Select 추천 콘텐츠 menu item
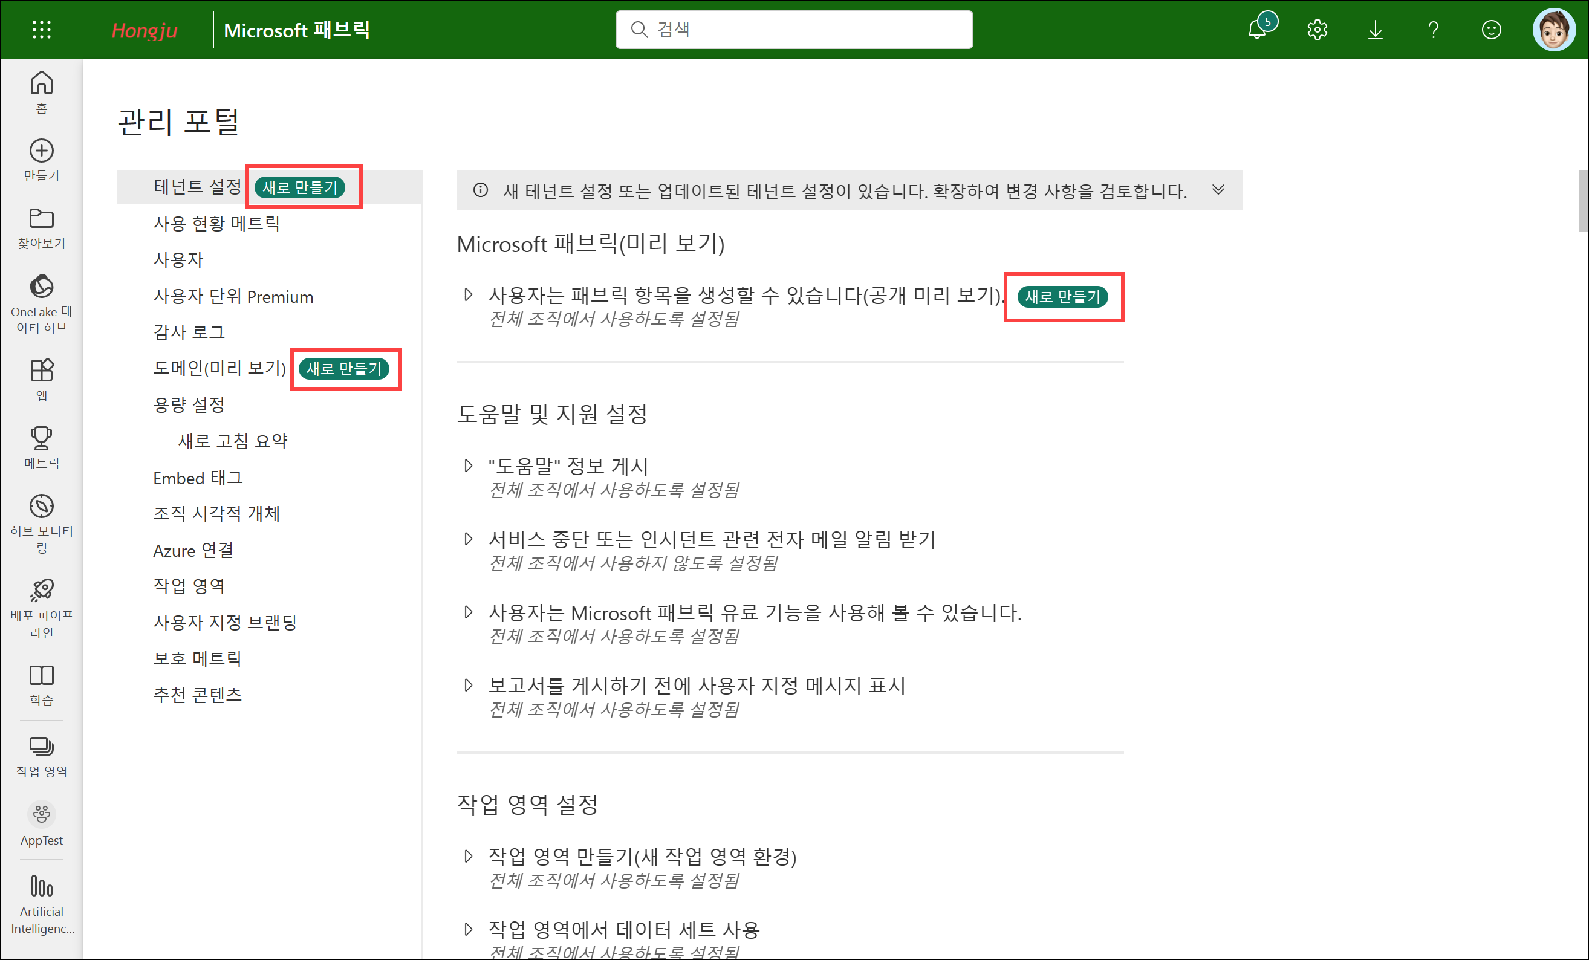This screenshot has height=960, width=1589. [x=197, y=695]
